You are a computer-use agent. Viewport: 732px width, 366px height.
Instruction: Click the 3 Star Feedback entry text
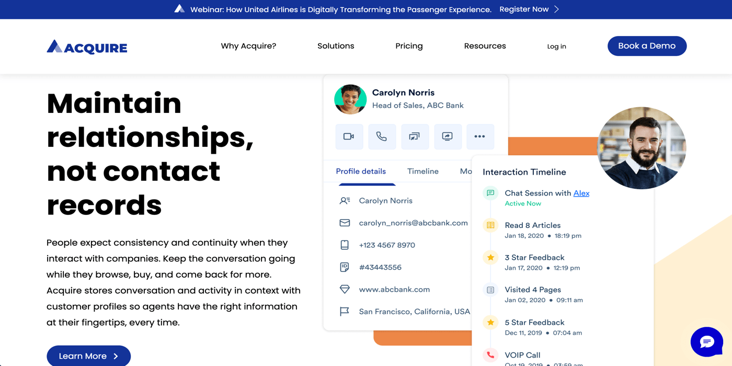(534, 257)
